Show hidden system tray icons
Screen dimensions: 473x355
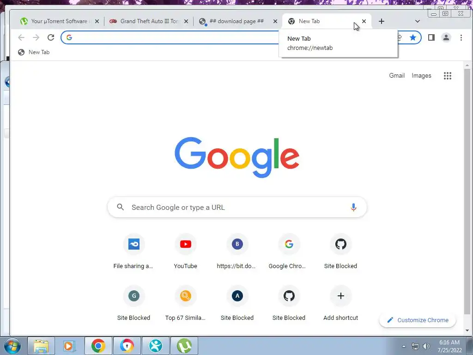(404, 346)
